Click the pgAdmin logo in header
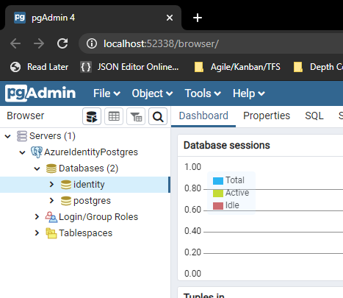 40,93
